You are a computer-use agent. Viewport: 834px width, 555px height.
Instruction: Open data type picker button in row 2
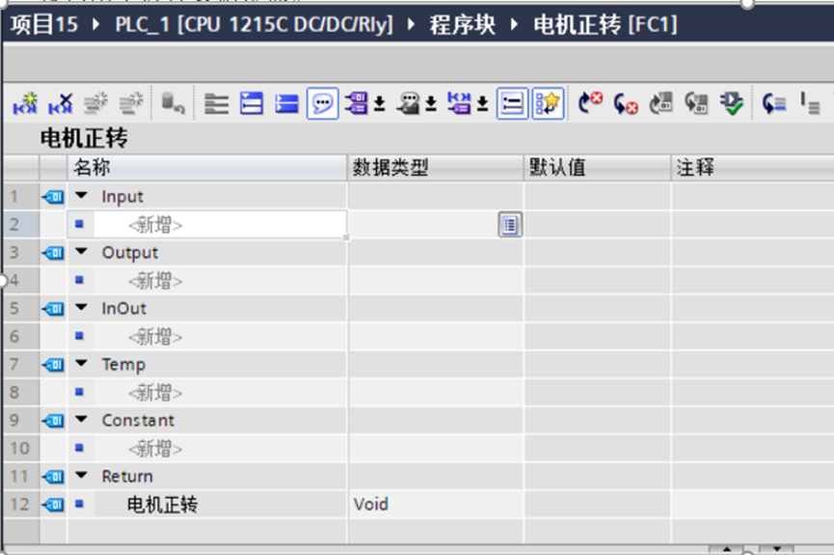click(510, 225)
